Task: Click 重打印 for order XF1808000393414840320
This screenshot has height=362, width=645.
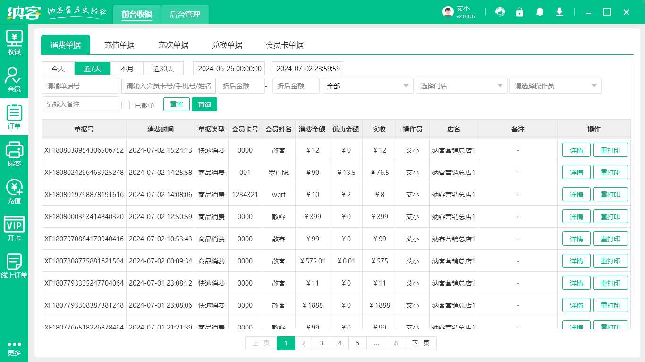Action: [x=611, y=217]
